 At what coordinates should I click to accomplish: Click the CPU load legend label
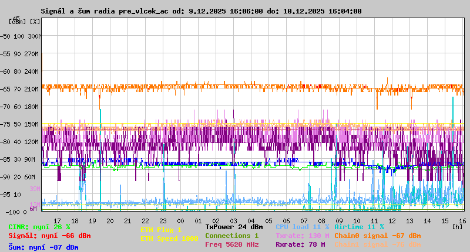point(302,227)
